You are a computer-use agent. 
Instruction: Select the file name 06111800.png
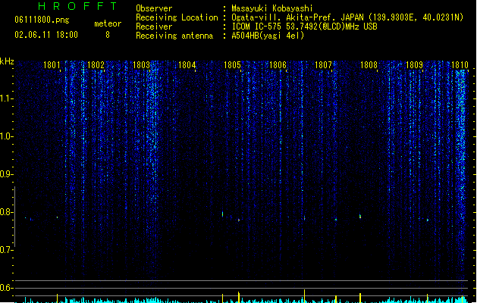[x=42, y=20]
